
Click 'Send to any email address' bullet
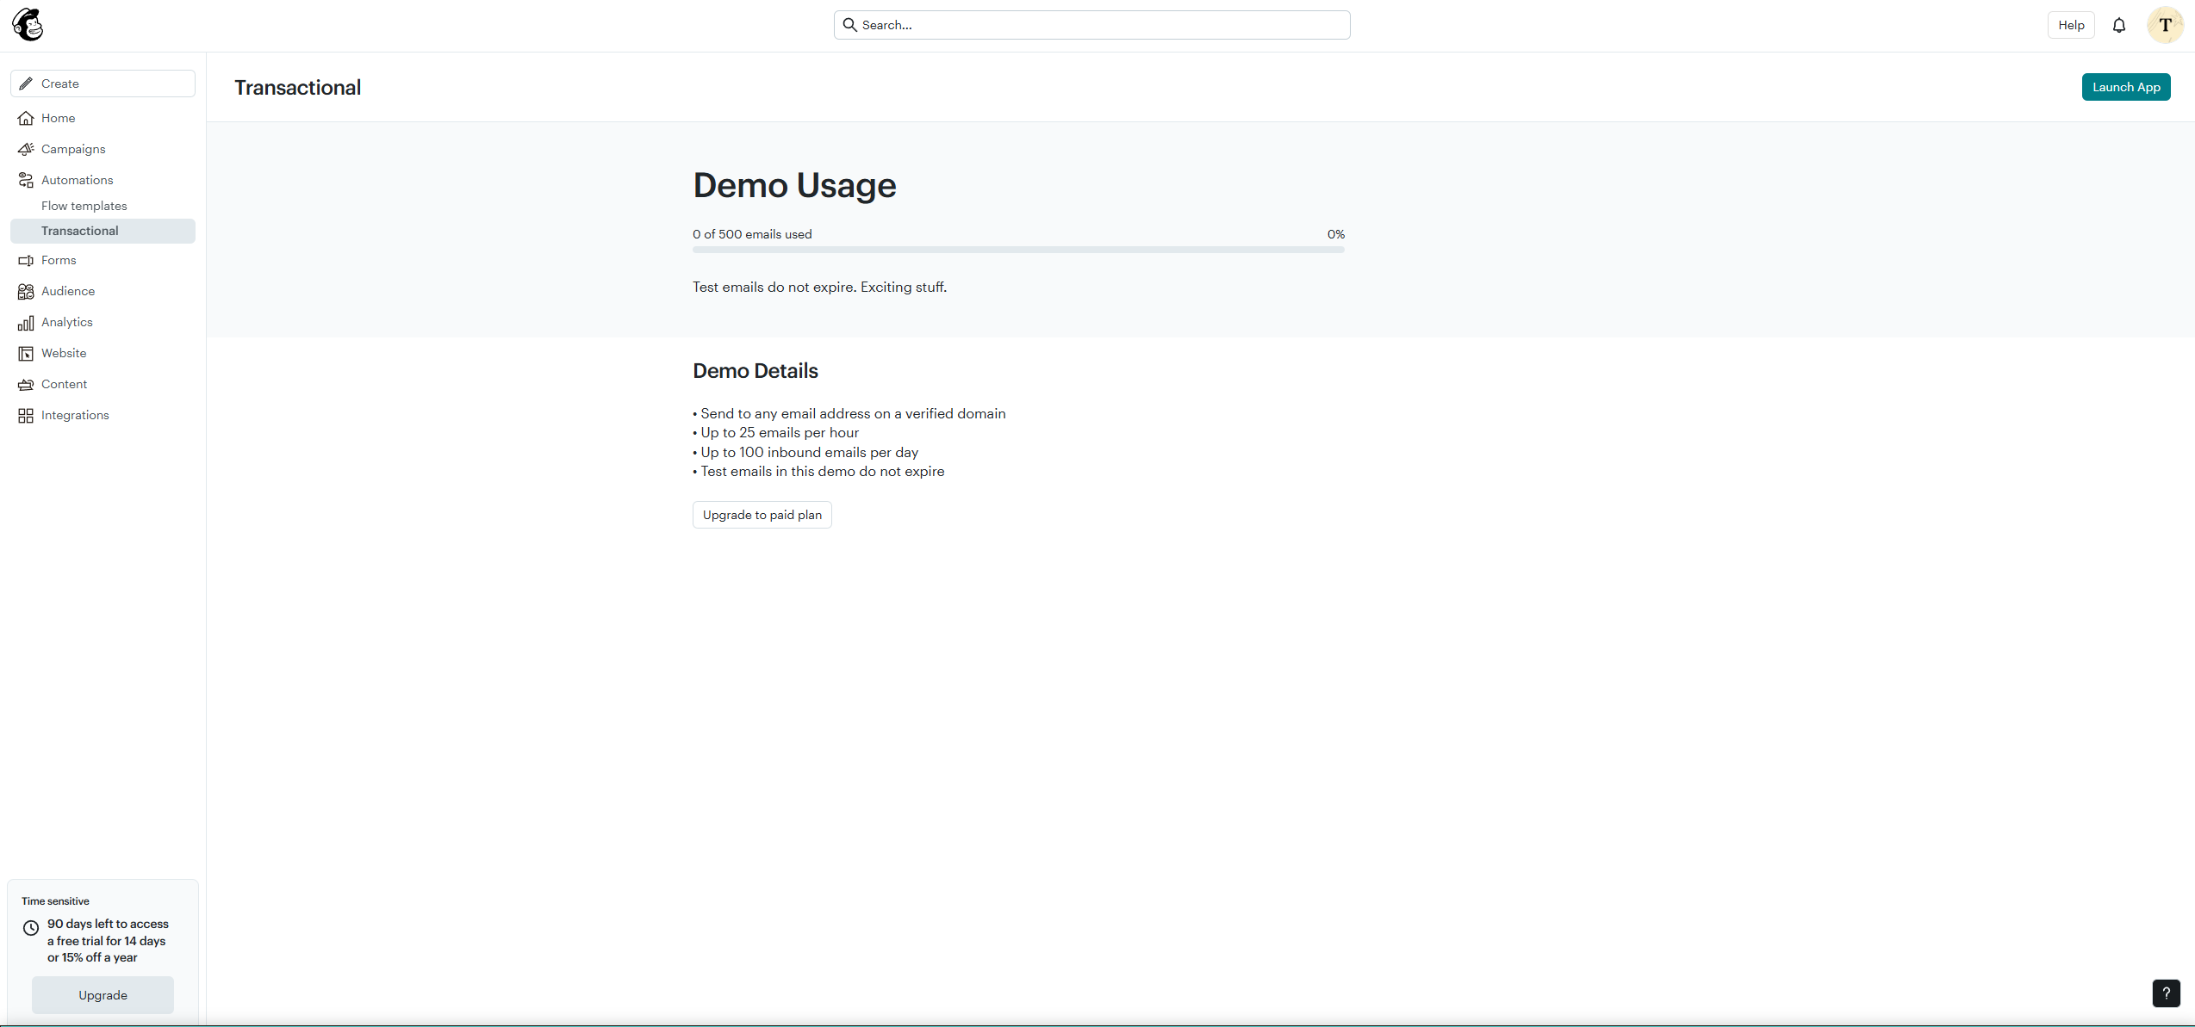[x=849, y=414]
